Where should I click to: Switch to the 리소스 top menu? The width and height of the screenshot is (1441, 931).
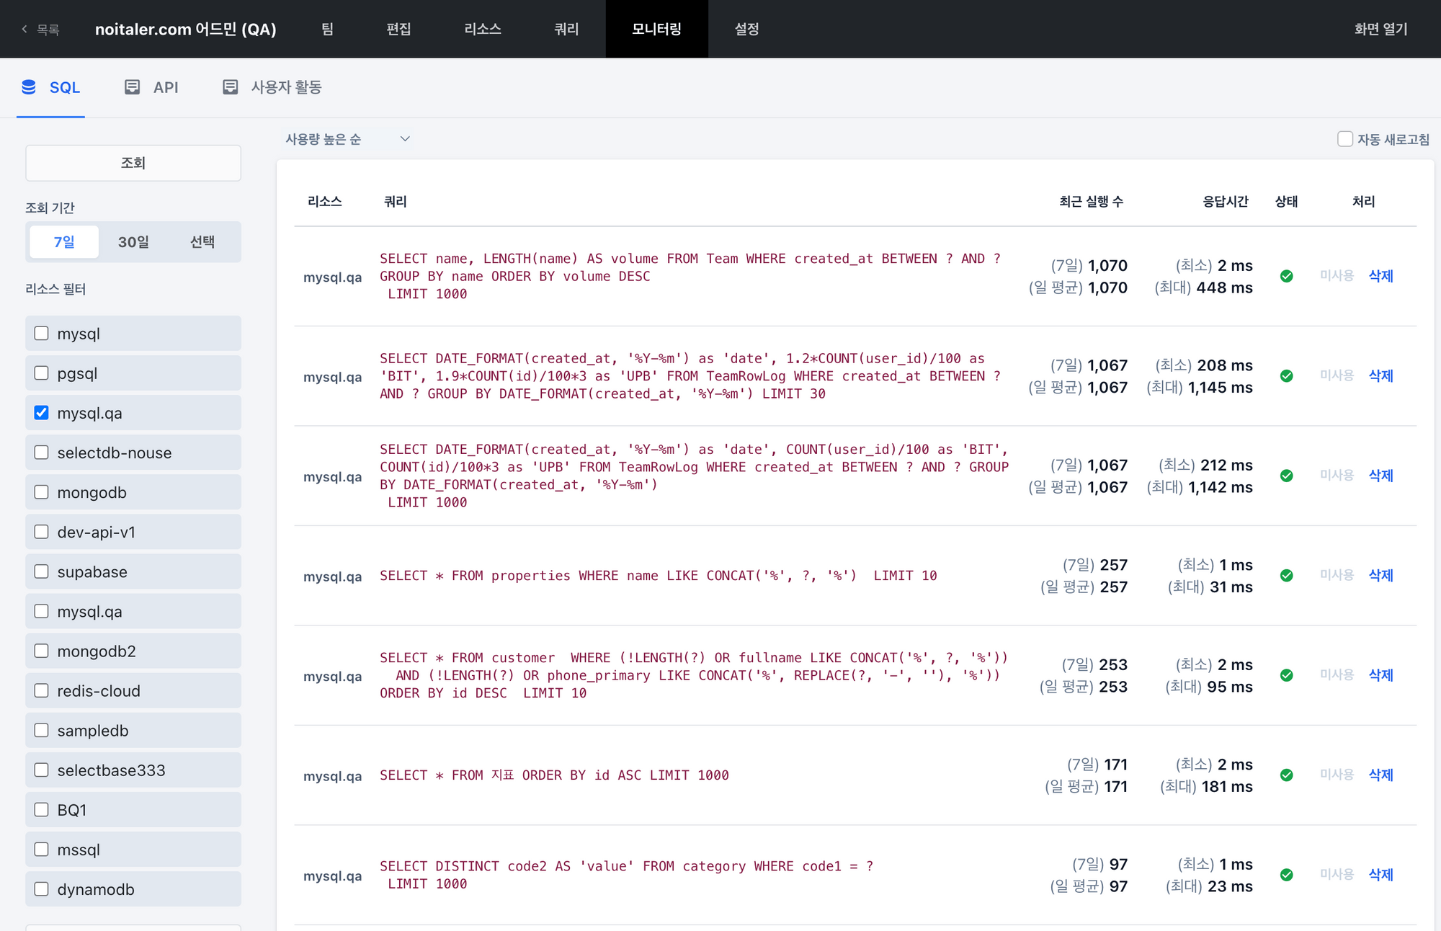(x=482, y=29)
